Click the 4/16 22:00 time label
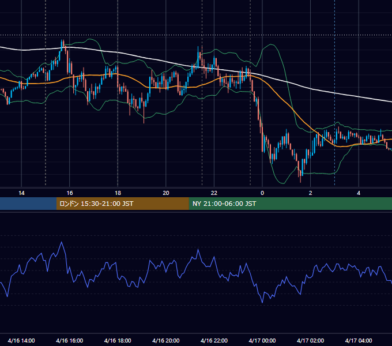The width and height of the screenshot is (392, 346). pyautogui.click(x=214, y=340)
